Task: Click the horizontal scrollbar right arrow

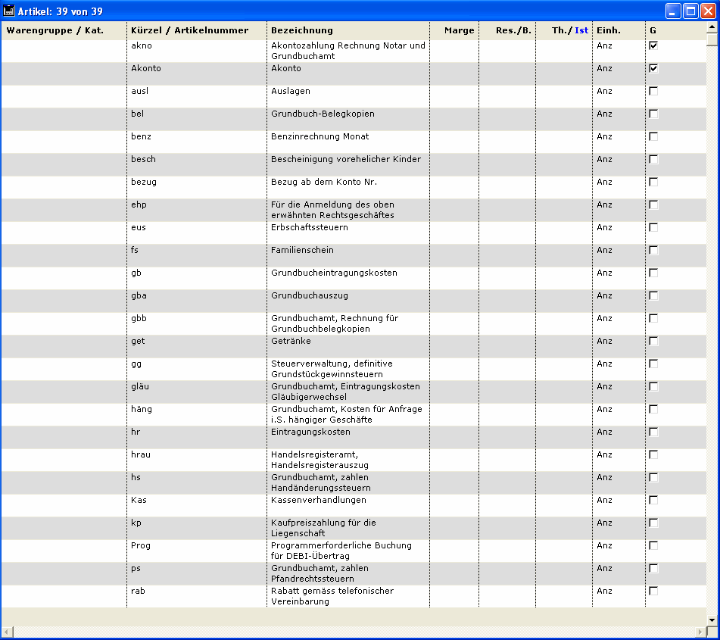Action: 700,632
